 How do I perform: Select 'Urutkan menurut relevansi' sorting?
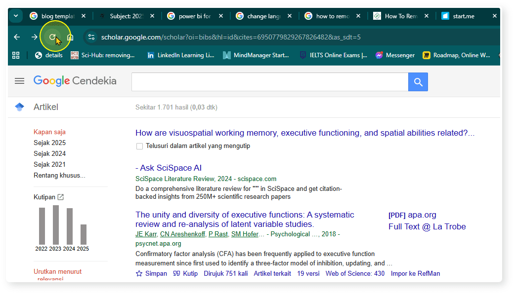(57, 275)
